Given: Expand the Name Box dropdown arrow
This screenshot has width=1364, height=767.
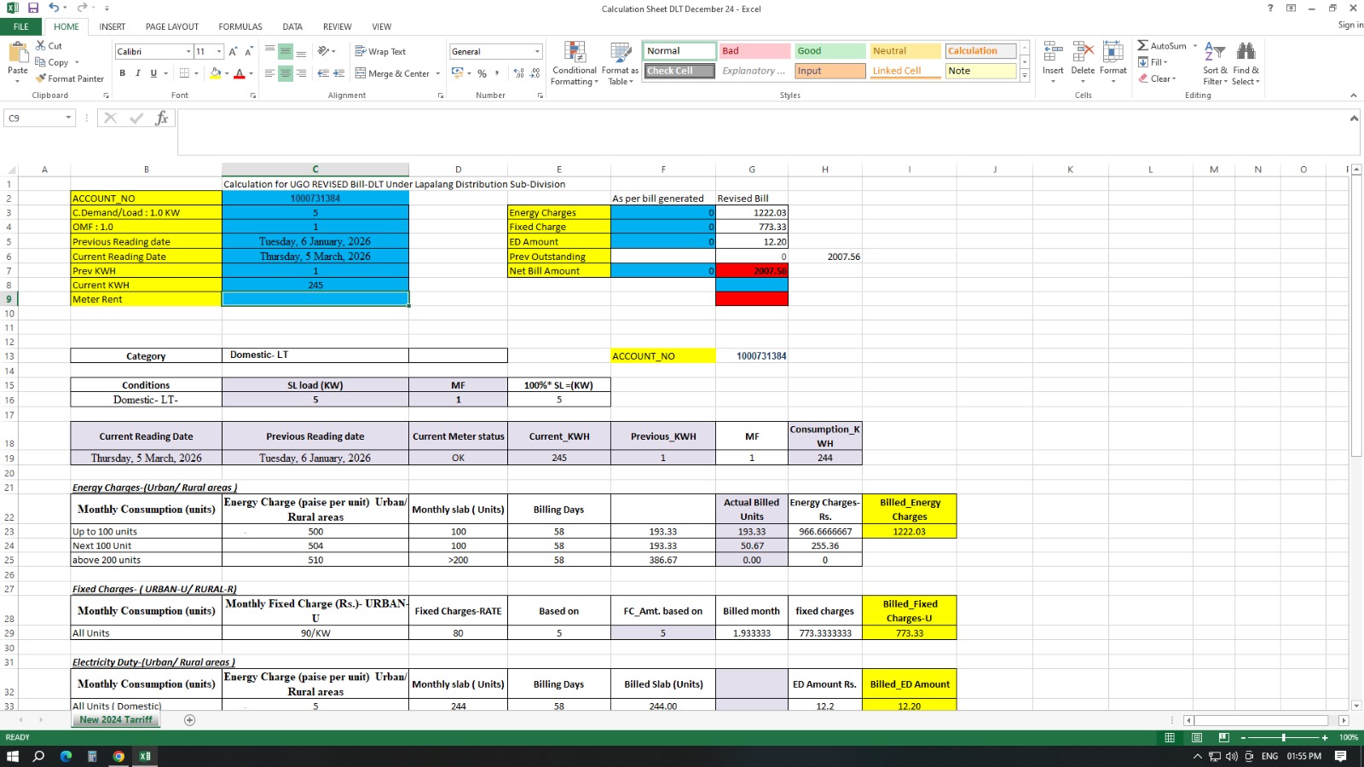Looking at the screenshot, I should pos(68,118).
